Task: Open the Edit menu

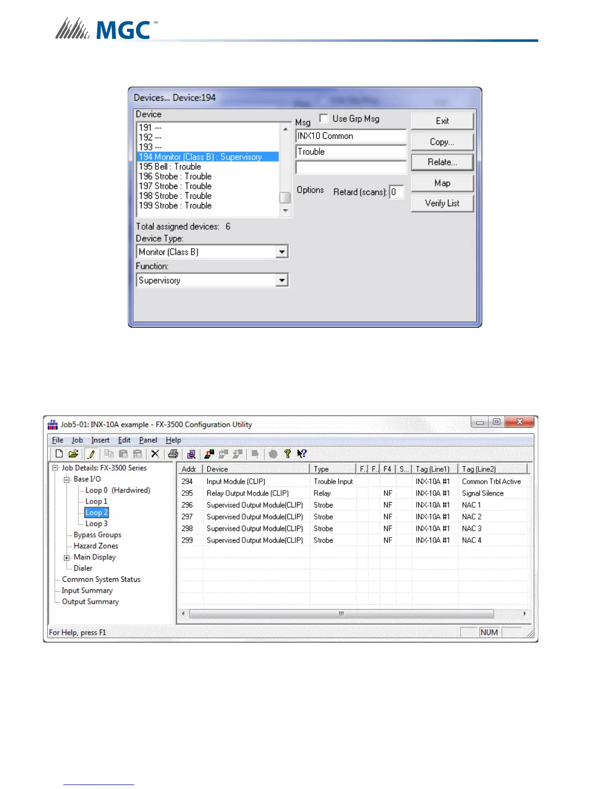Action: (x=124, y=440)
